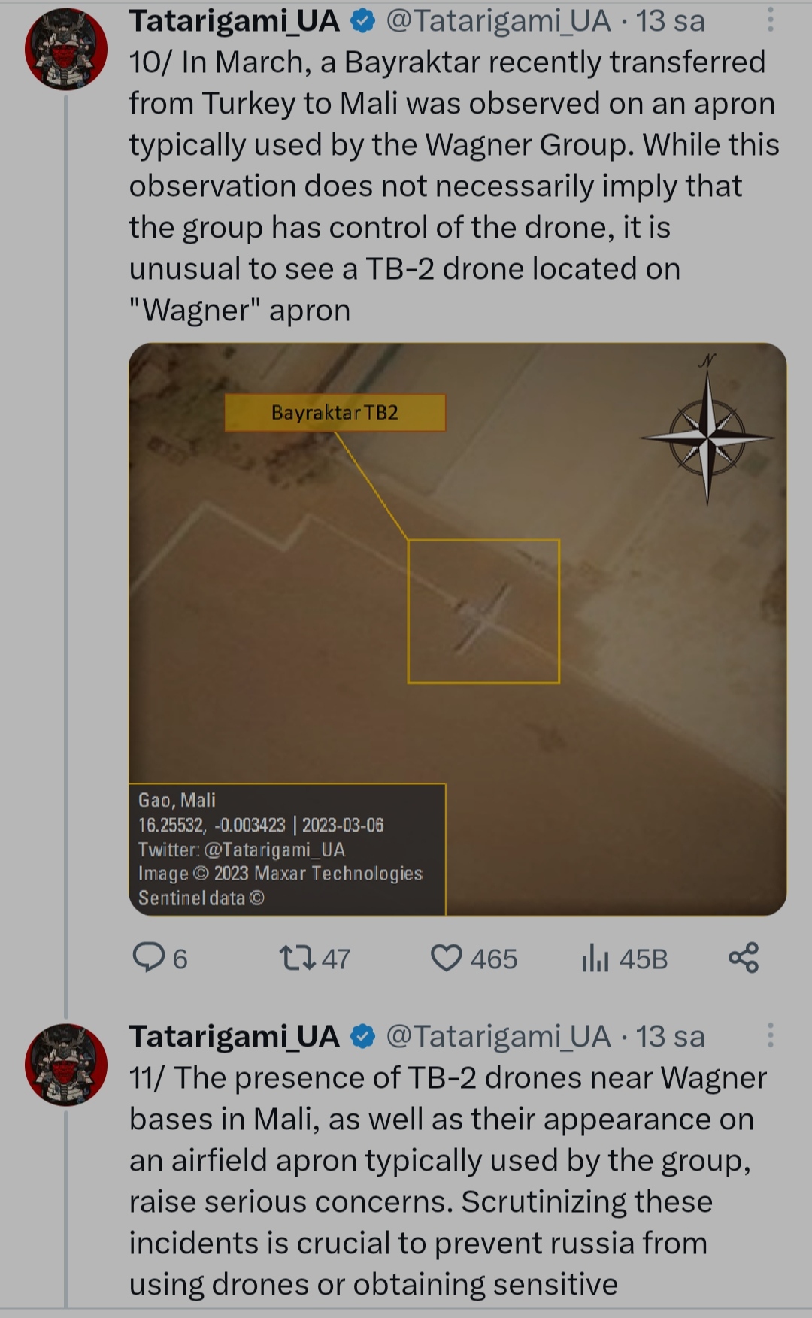812x1318 pixels.
Task: Tap verified badge on the 10/ tweet
Action: pyautogui.click(x=363, y=22)
